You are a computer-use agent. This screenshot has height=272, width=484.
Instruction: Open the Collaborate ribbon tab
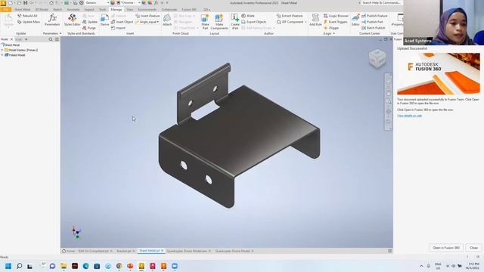click(x=169, y=10)
